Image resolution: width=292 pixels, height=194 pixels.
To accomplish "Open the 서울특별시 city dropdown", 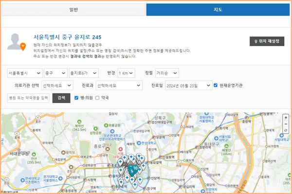I will 25,73.
